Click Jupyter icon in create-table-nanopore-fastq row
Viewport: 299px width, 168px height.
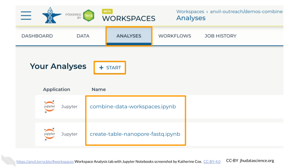point(50,134)
